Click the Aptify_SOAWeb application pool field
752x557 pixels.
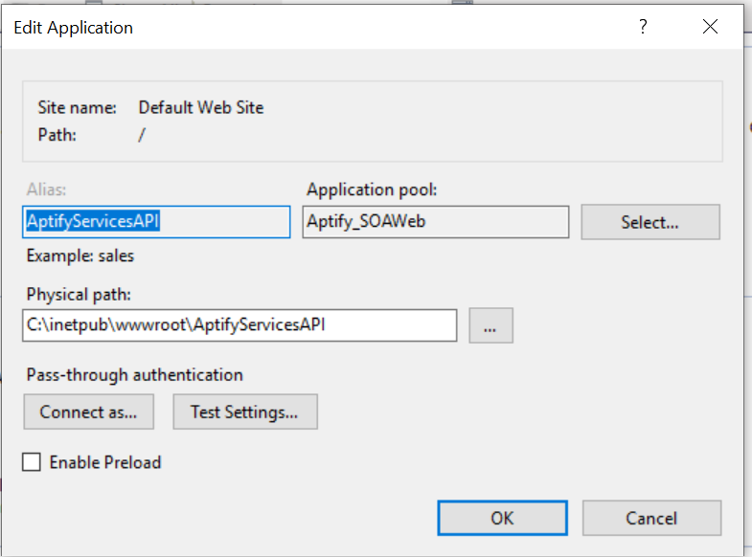[x=435, y=222]
